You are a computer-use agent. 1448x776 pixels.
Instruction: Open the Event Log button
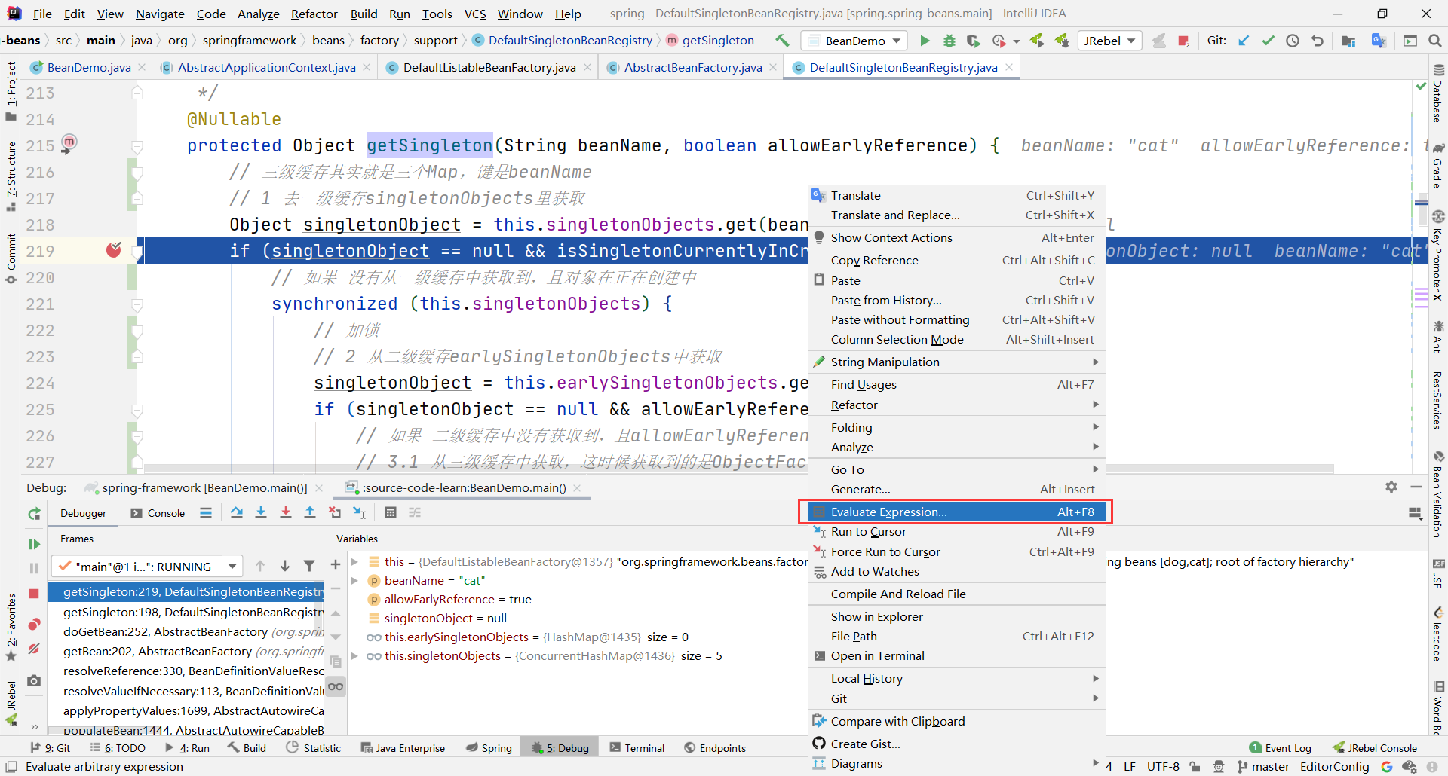coord(1280,748)
